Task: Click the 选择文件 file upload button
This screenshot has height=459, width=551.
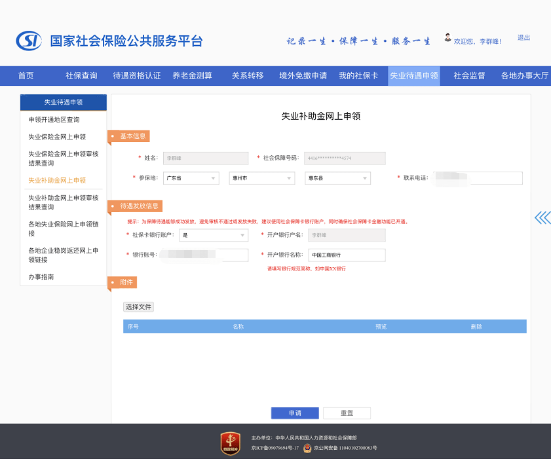Action: point(138,307)
